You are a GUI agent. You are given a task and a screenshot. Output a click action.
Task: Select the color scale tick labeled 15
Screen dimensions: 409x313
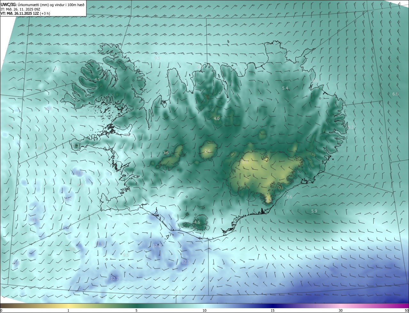273,310
